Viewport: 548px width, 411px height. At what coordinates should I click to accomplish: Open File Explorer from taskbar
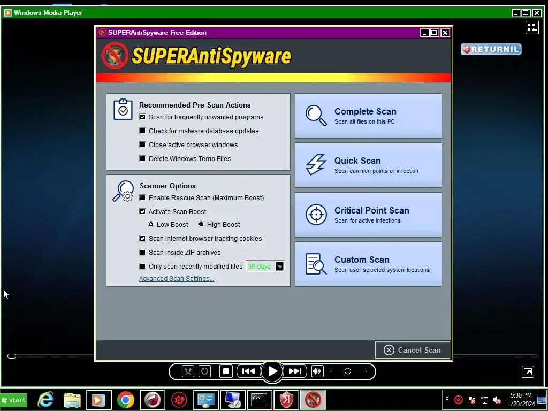pyautogui.click(x=72, y=400)
